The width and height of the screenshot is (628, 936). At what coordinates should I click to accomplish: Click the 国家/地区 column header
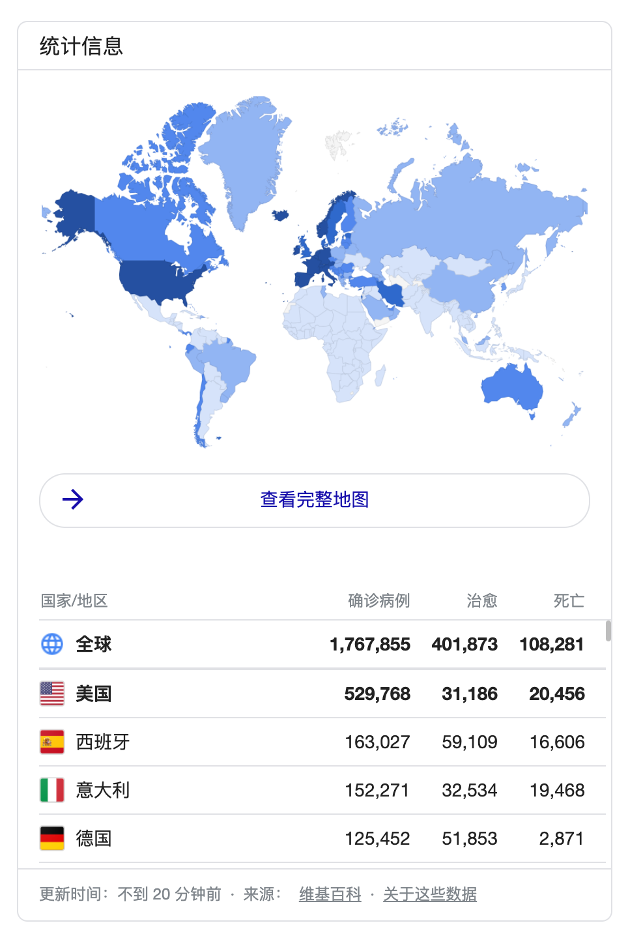click(74, 601)
